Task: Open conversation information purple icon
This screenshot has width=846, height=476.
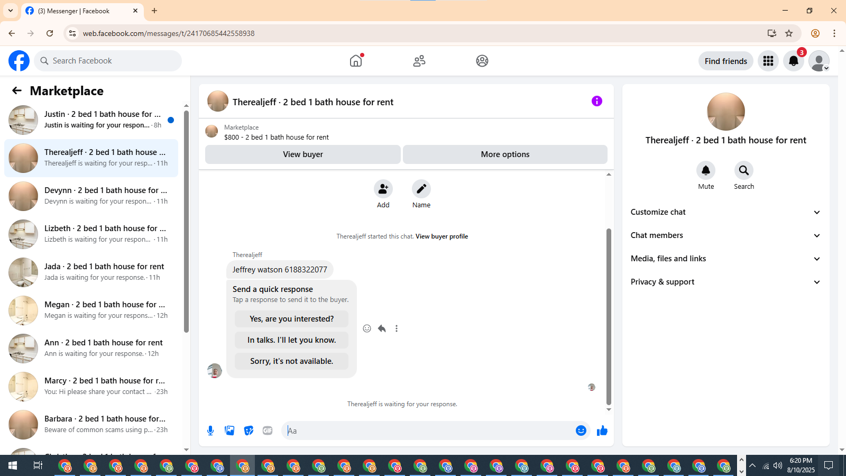Action: point(597,101)
